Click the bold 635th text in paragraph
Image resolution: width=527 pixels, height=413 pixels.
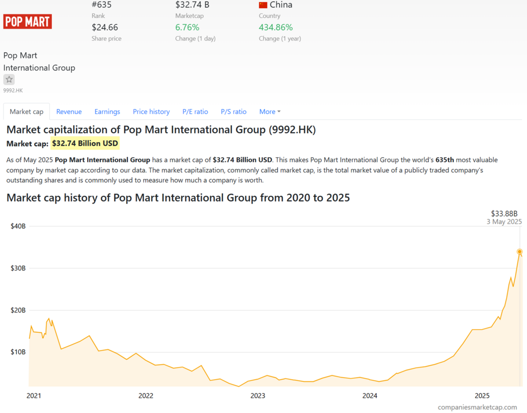click(445, 160)
